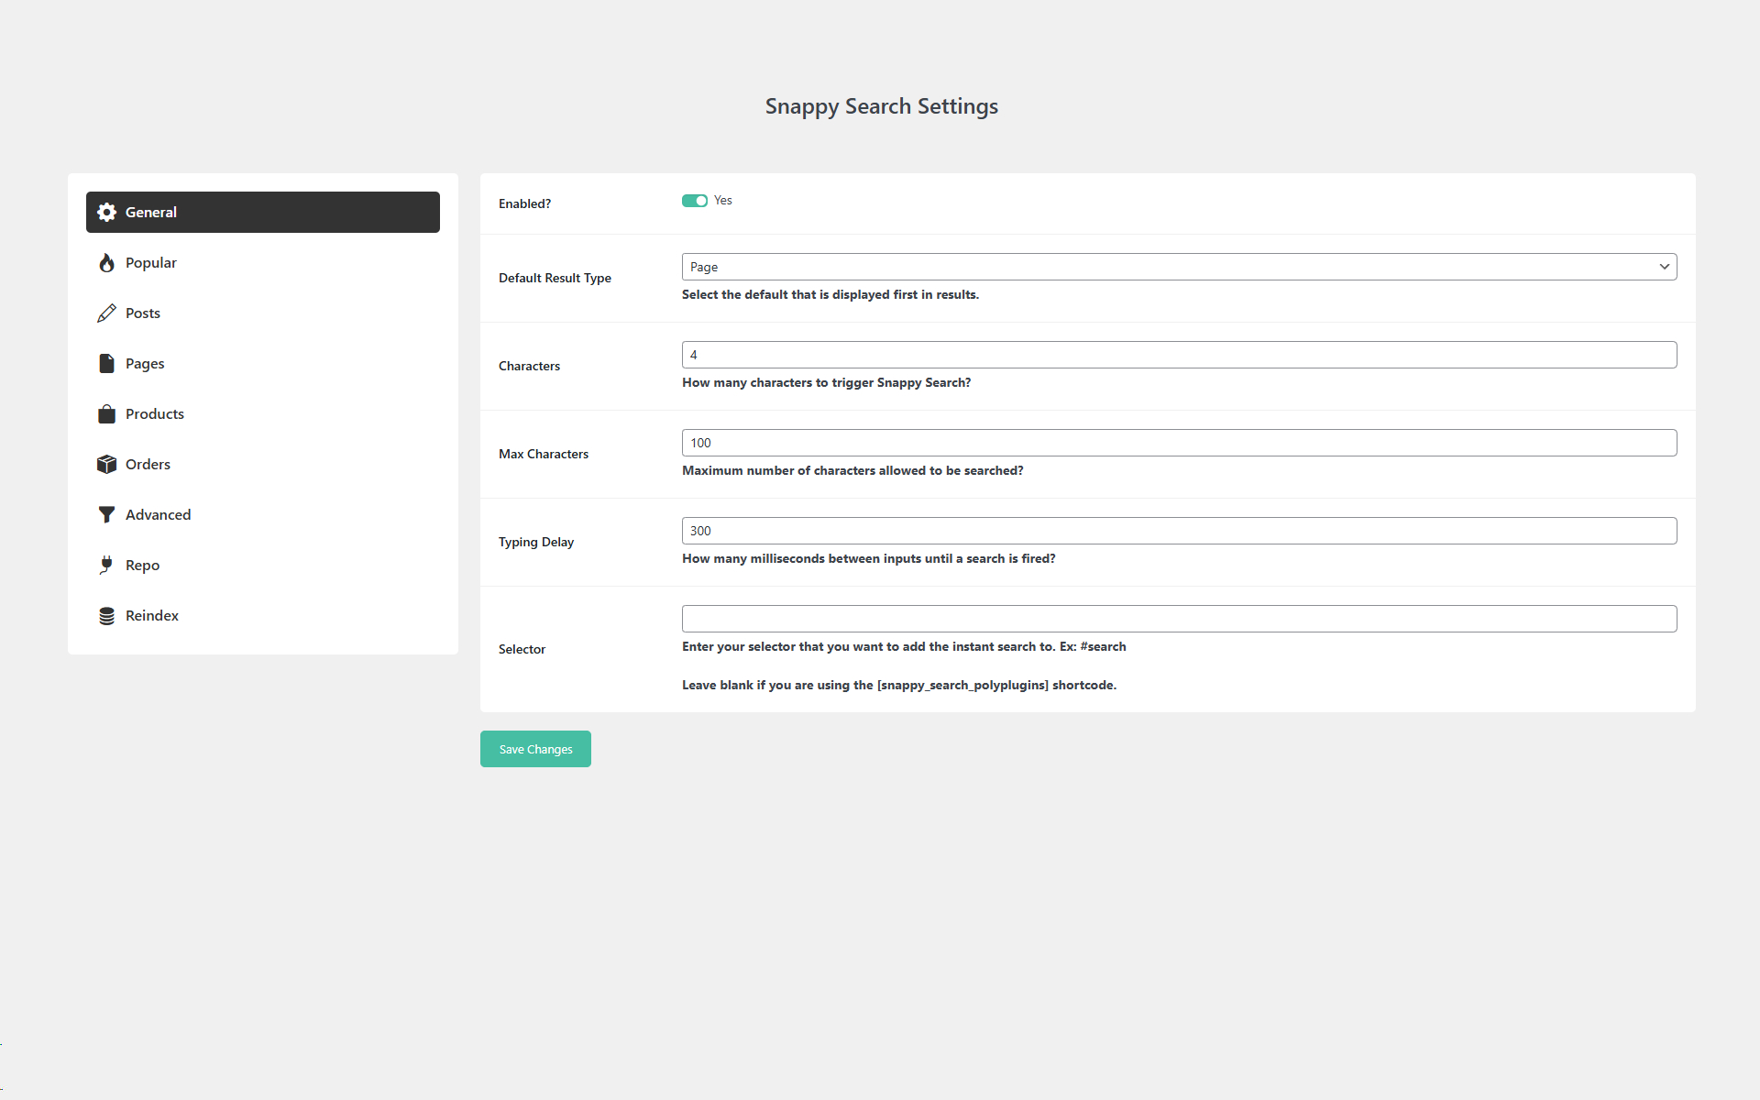Click the Products shopping bag icon
The image size is (1760, 1100).
(x=107, y=413)
